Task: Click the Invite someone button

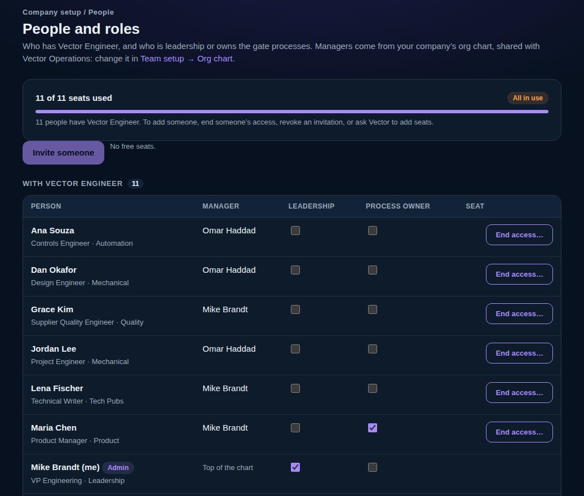Action: tap(63, 153)
